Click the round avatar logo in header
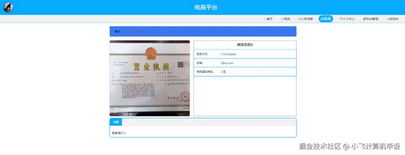 coord(8,7)
